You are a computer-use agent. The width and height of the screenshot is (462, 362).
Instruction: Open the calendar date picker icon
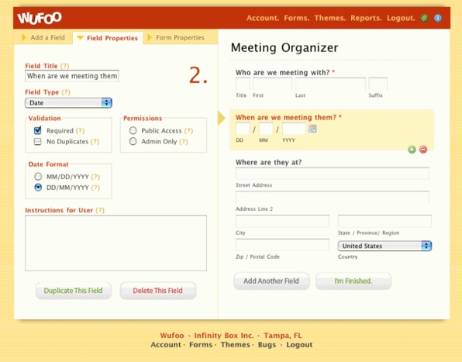pos(312,129)
